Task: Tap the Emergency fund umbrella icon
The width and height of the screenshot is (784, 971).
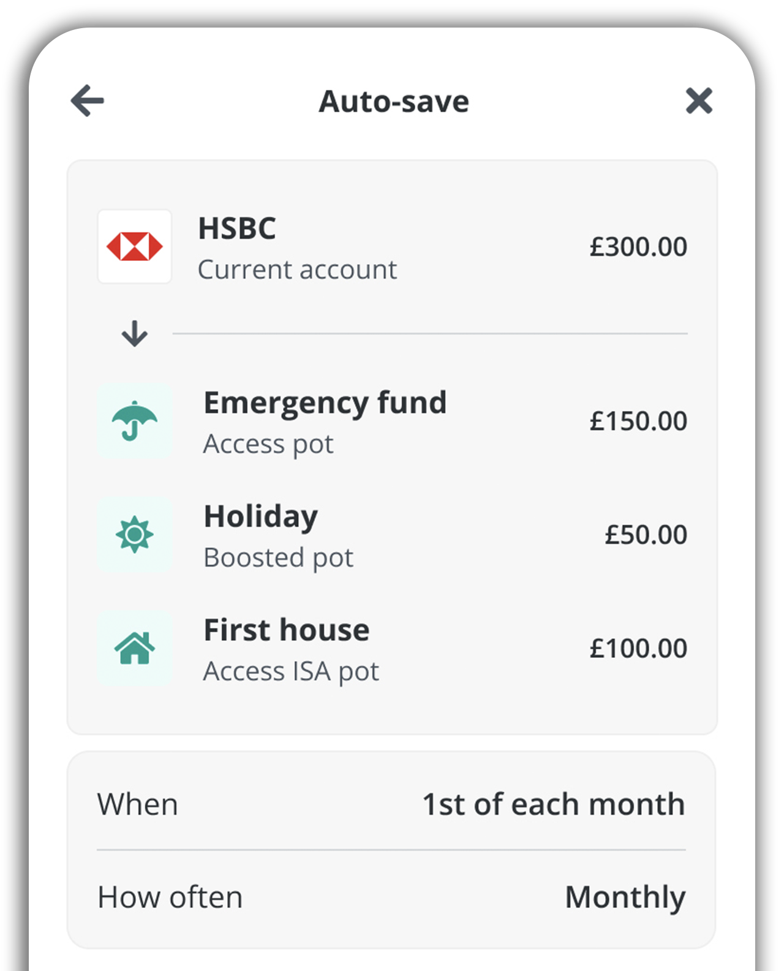Action: (x=135, y=421)
